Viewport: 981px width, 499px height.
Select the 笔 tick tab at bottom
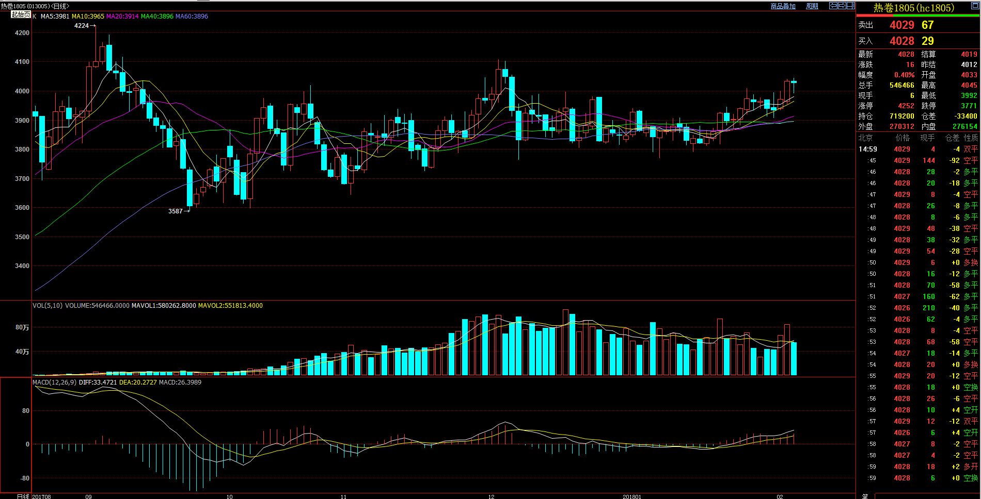(864, 495)
